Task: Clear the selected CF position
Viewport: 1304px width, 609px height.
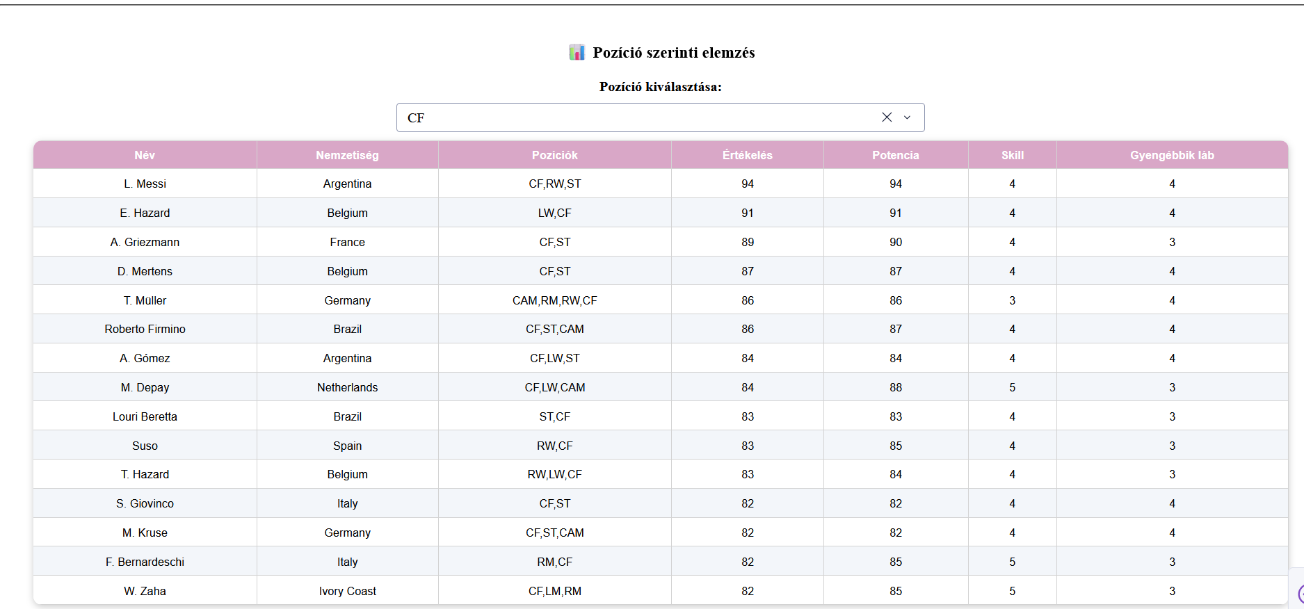Action: (x=887, y=117)
